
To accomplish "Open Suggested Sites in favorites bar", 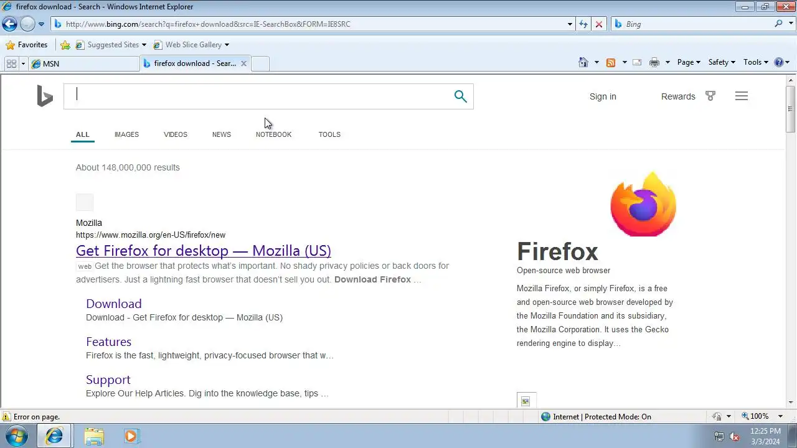I will point(111,45).
